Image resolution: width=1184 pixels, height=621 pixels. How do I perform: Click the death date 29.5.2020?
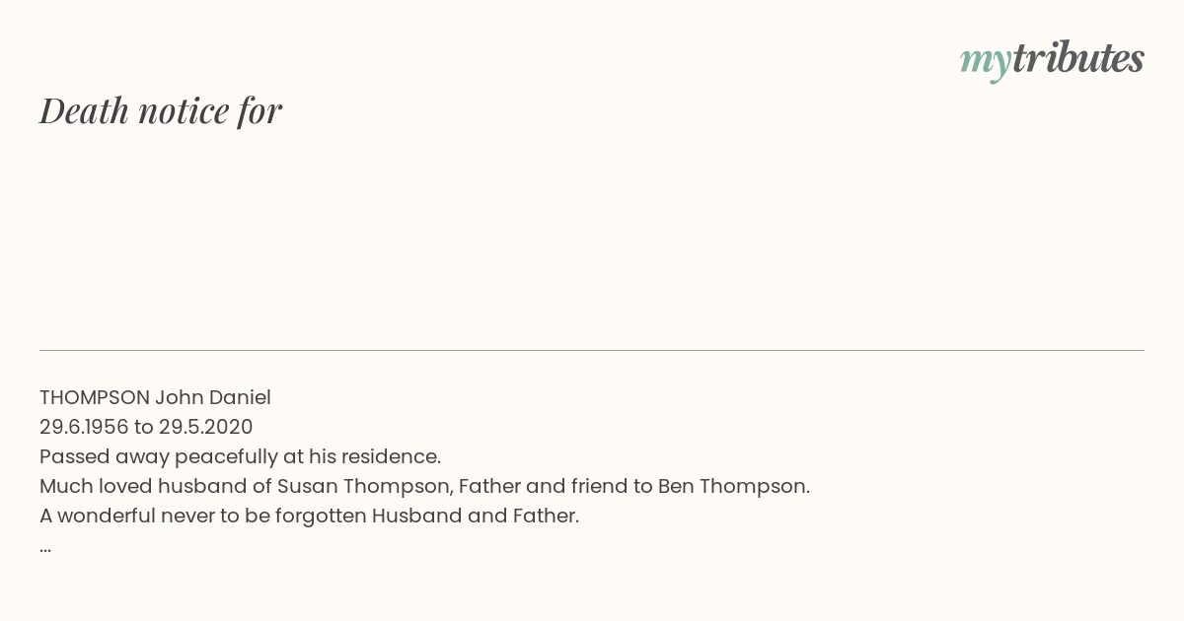pos(206,427)
